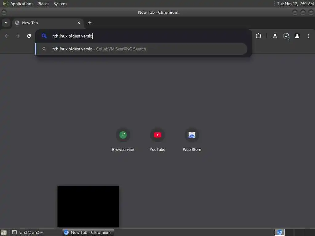Open the Browservice shortcut
This screenshot has height=236, width=315.
tap(123, 140)
